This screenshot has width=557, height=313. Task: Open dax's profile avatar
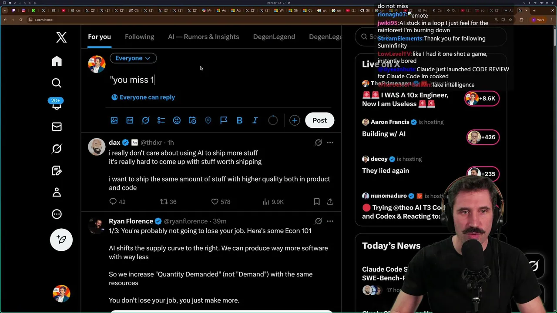tap(97, 147)
